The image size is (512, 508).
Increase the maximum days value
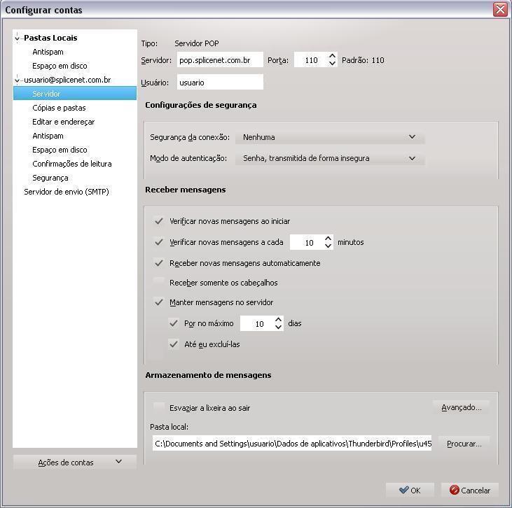click(279, 320)
